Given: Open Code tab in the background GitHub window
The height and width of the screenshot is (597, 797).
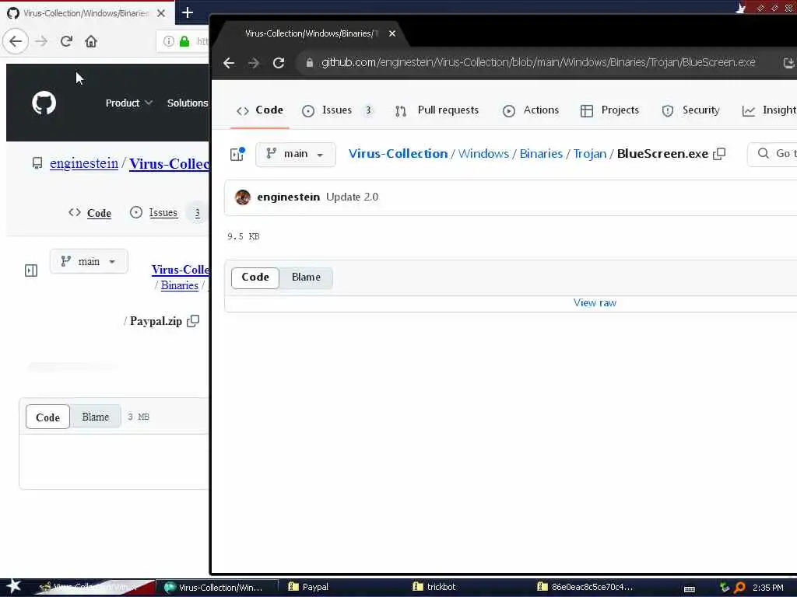Looking at the screenshot, I should [90, 213].
